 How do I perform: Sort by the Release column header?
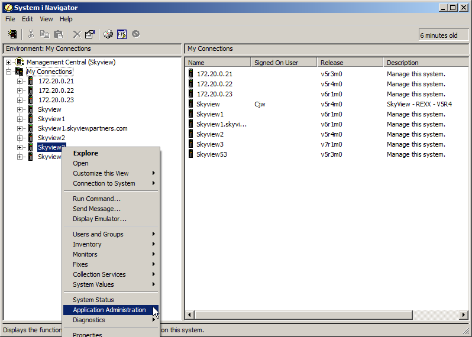tap(350, 63)
